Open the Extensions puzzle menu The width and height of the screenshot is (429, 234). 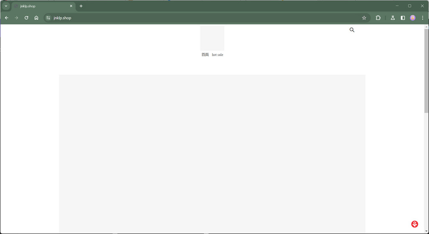[378, 18]
